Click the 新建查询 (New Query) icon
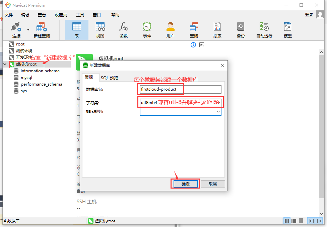This screenshot has height=227, width=327. [x=42, y=29]
